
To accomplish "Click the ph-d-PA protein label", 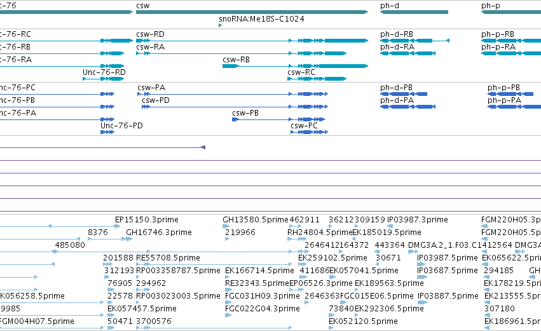I will [x=397, y=100].
